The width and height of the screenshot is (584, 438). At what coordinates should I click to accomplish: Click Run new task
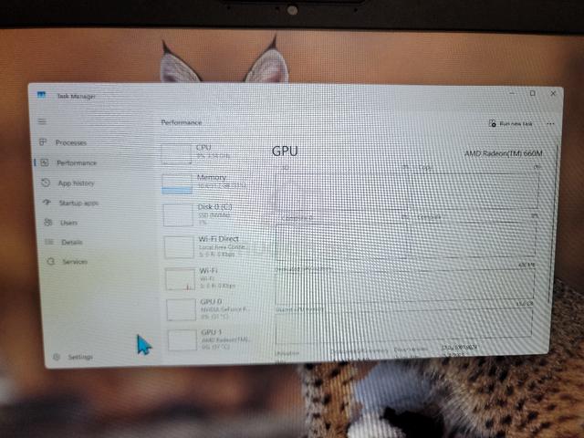point(511,123)
